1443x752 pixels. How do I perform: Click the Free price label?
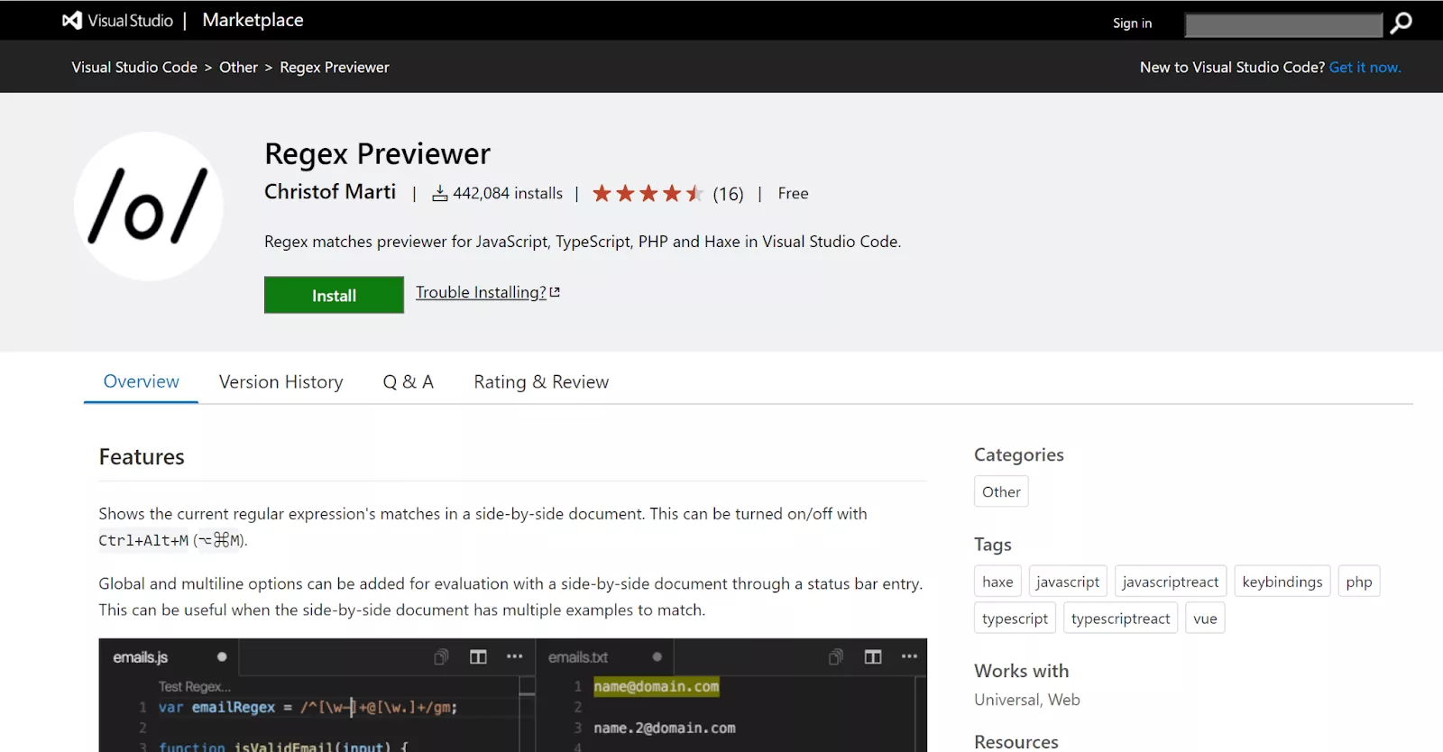coord(793,193)
